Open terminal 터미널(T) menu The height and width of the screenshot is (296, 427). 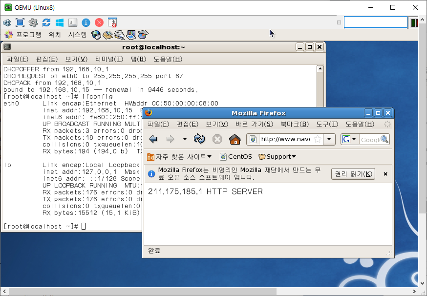[109, 59]
